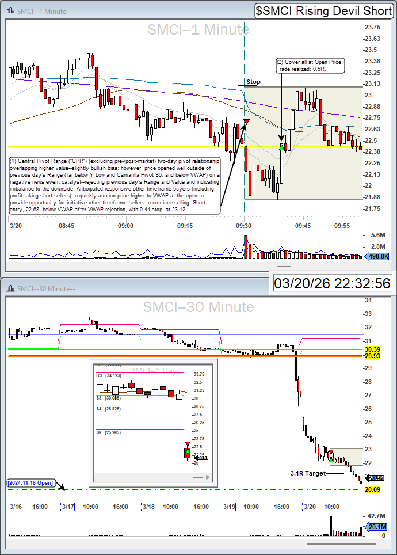The image size is (397, 555).
Task: Click the 26 price on 30 Minute price axis
Action: coord(369,409)
